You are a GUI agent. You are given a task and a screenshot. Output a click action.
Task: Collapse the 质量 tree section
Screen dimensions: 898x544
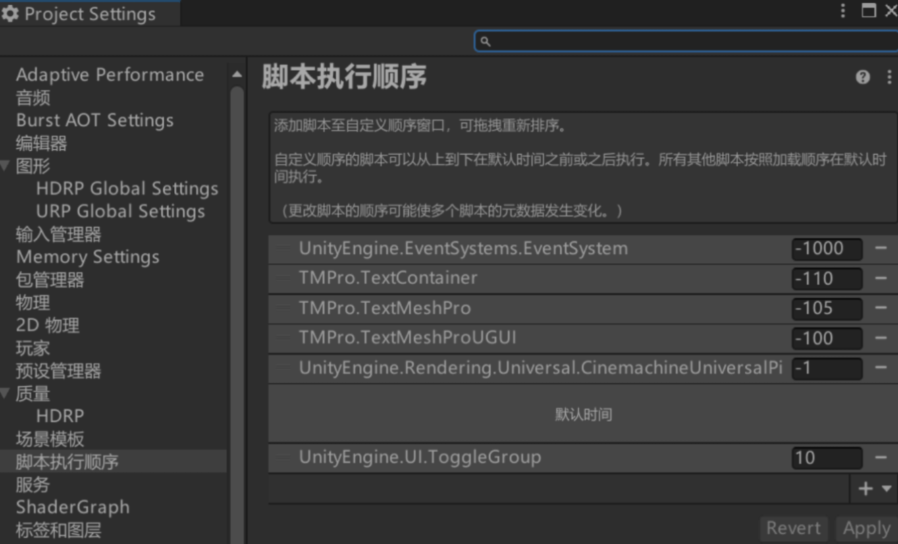[x=6, y=393]
